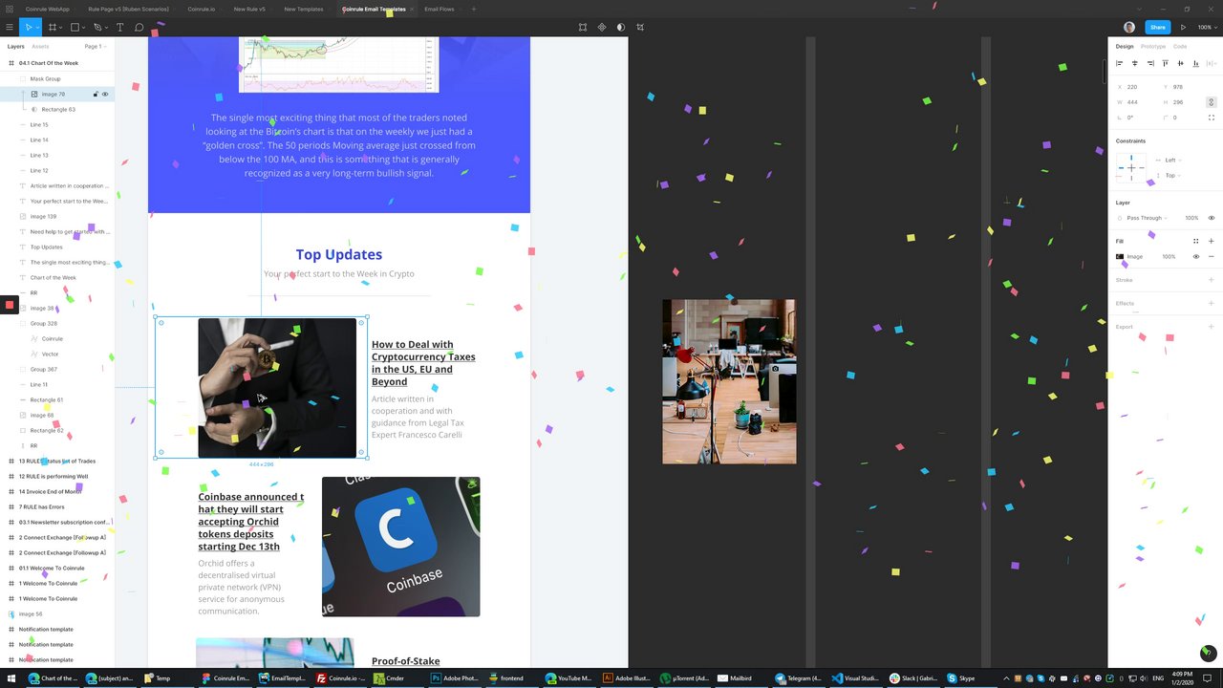Viewport: 1223px width, 688px height.
Task: Open the Pass Through blend mode dropdown
Action: click(x=1146, y=218)
